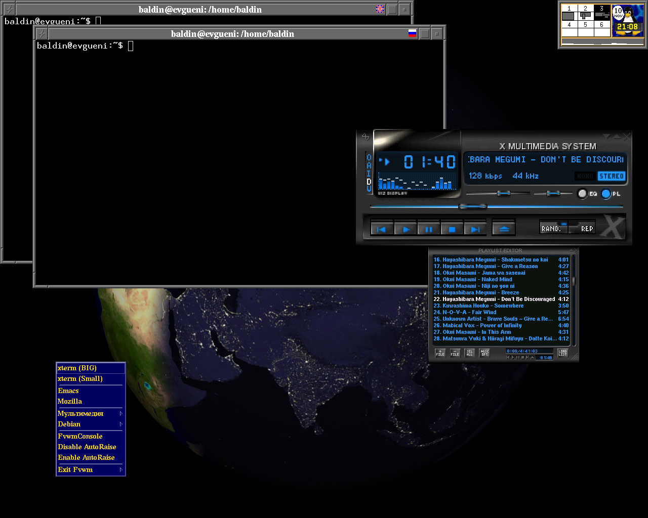Expand the Мультимедия submenu
648x518 pixels.
pos(91,413)
